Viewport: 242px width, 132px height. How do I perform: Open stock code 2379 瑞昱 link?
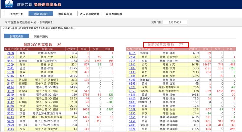point(10,95)
